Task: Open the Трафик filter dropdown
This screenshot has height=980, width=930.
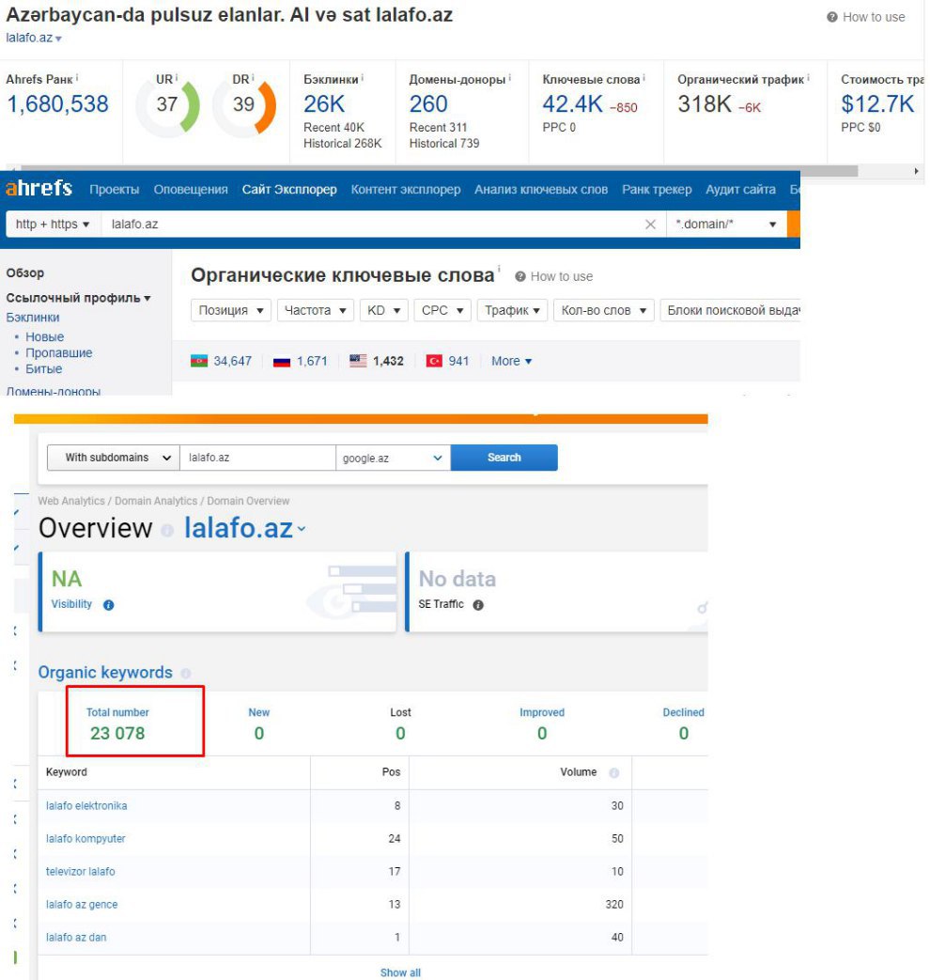Action: [513, 310]
